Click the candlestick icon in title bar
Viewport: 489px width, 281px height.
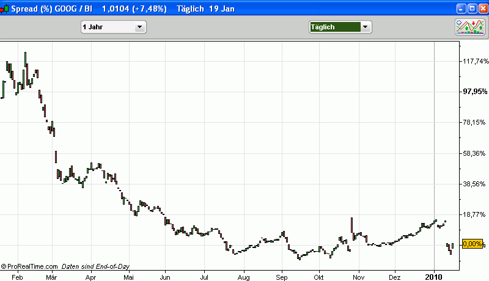tap(4, 9)
